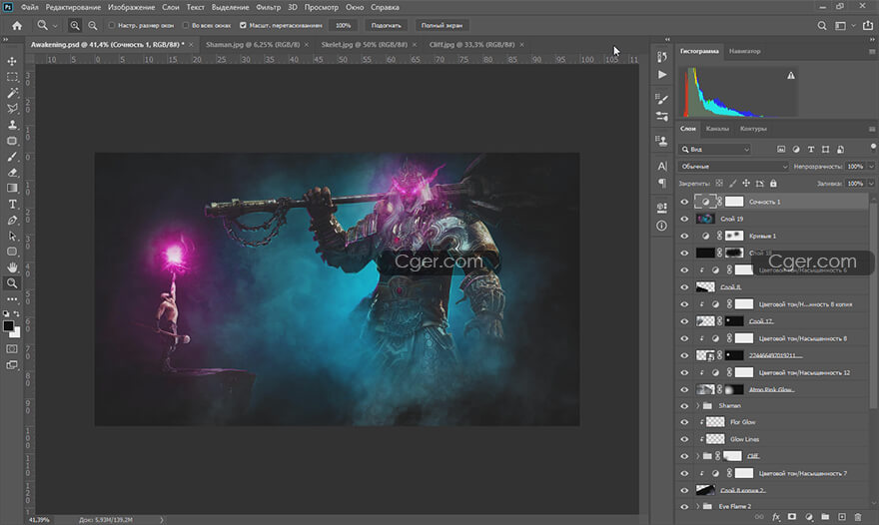Select the Pen tool
This screenshot has height=525, width=879.
[12, 221]
